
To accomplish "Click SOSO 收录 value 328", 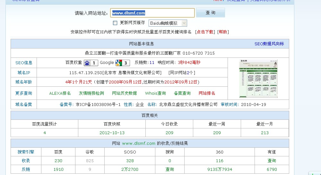I will pos(130,161).
